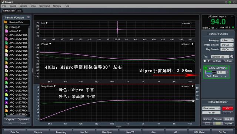
Task: Click the 2.88 delay value field
Action: click(221, 72)
